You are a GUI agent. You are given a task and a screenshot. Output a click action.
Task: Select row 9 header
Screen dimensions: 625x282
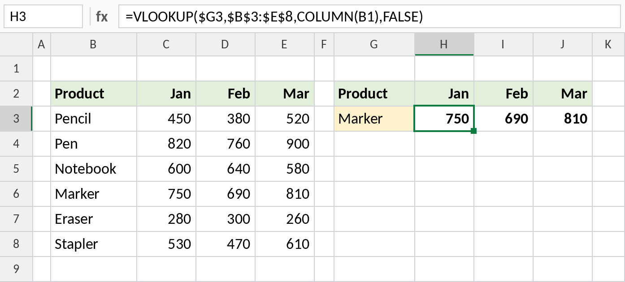point(16,269)
